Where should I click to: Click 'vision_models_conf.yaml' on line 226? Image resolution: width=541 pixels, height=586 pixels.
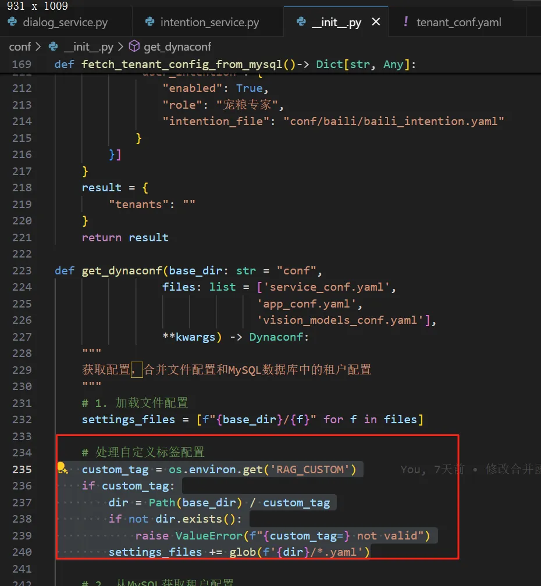340,320
